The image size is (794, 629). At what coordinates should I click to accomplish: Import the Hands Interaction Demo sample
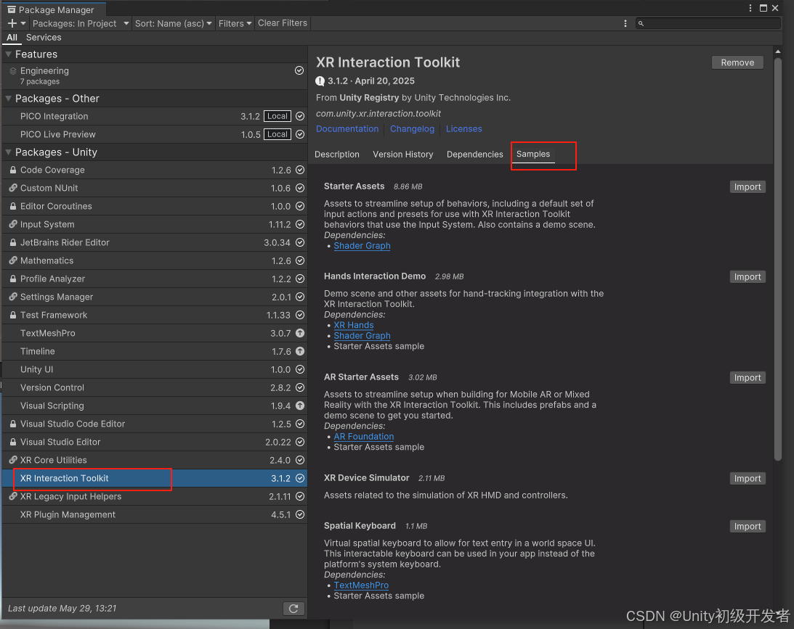pyautogui.click(x=748, y=277)
